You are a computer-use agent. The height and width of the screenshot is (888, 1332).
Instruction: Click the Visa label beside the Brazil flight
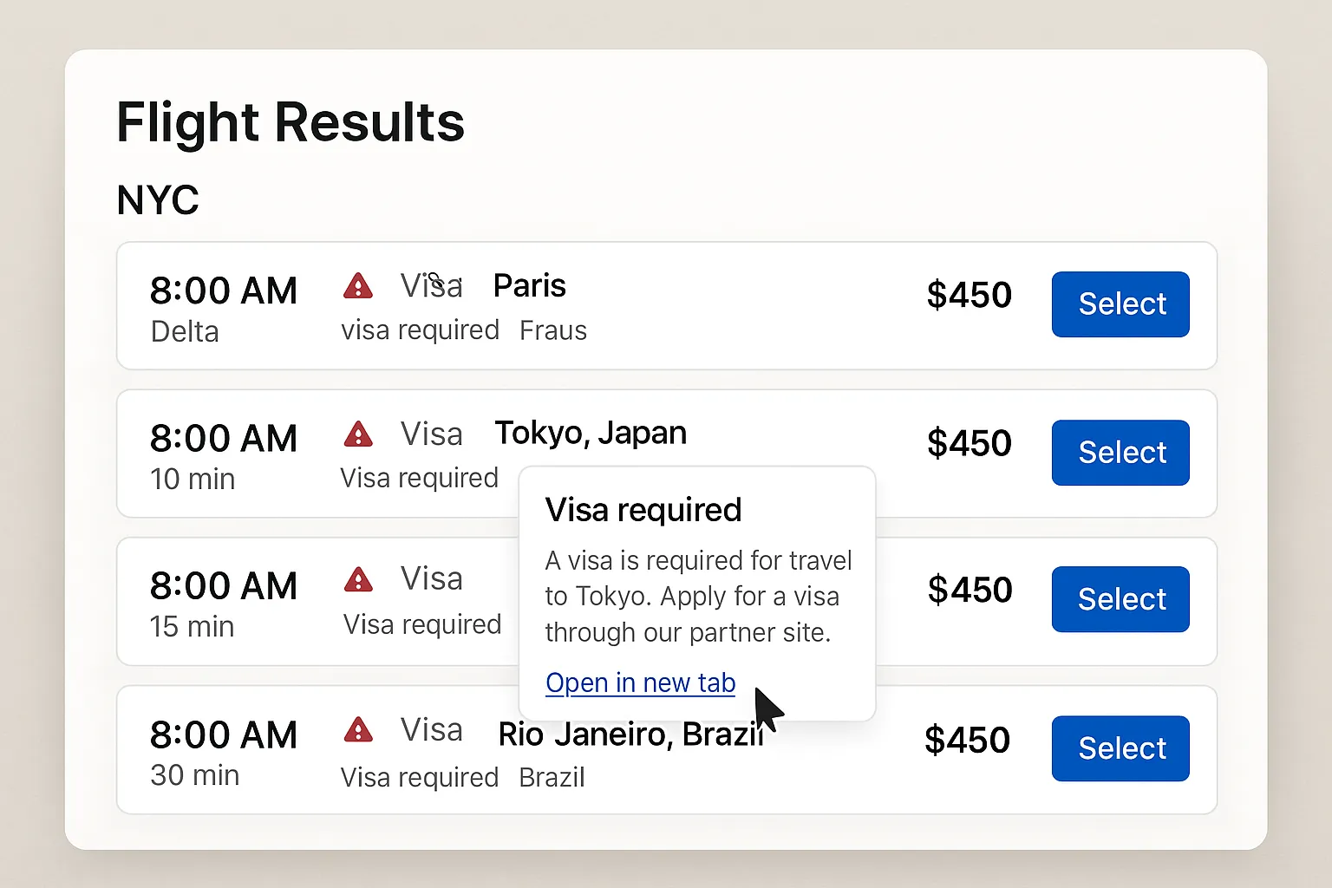pos(430,729)
